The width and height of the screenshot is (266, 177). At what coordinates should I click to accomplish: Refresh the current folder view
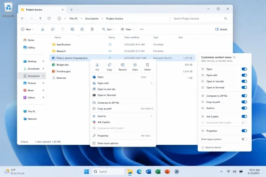pos(49,18)
